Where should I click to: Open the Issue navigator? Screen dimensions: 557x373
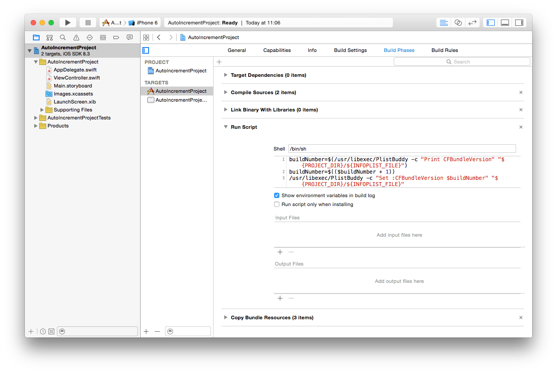pyautogui.click(x=76, y=37)
